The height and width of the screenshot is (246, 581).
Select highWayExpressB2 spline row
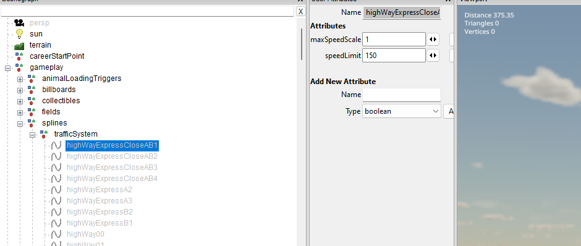(x=100, y=212)
